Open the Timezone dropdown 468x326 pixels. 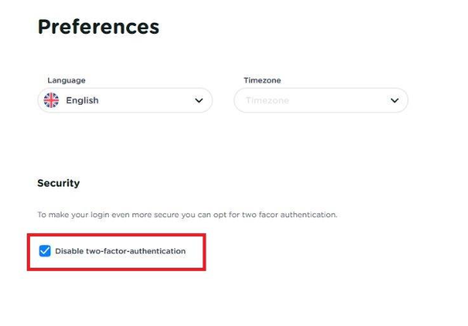(x=321, y=100)
